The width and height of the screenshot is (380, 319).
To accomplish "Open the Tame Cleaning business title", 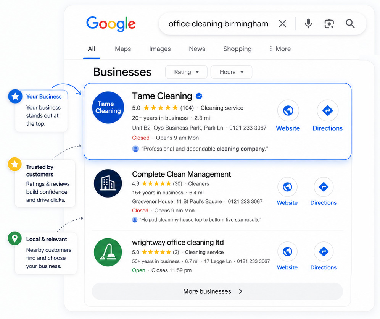I will [162, 96].
